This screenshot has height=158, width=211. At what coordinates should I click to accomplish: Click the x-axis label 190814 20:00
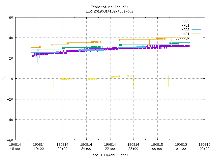62,147
